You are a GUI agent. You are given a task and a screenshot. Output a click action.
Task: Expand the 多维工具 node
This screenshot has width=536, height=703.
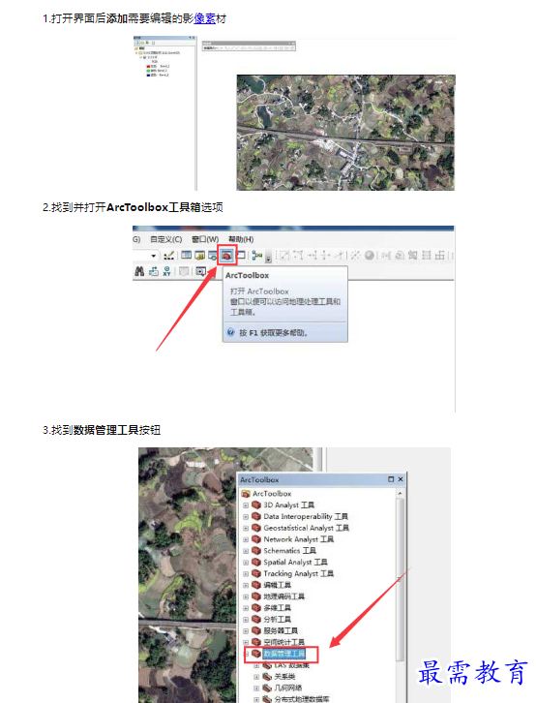[x=246, y=608]
